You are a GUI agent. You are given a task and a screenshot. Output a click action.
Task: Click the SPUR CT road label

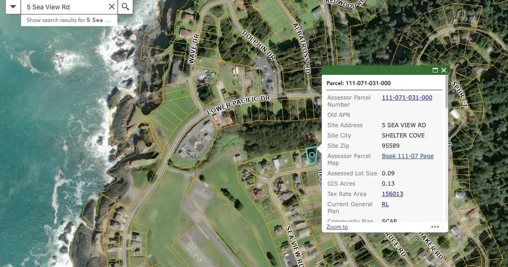459,95
